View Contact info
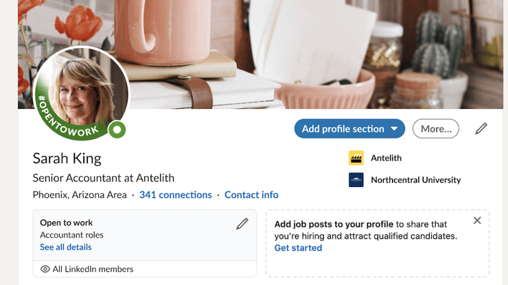 point(251,195)
